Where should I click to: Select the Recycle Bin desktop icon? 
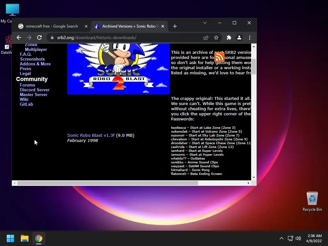312,202
